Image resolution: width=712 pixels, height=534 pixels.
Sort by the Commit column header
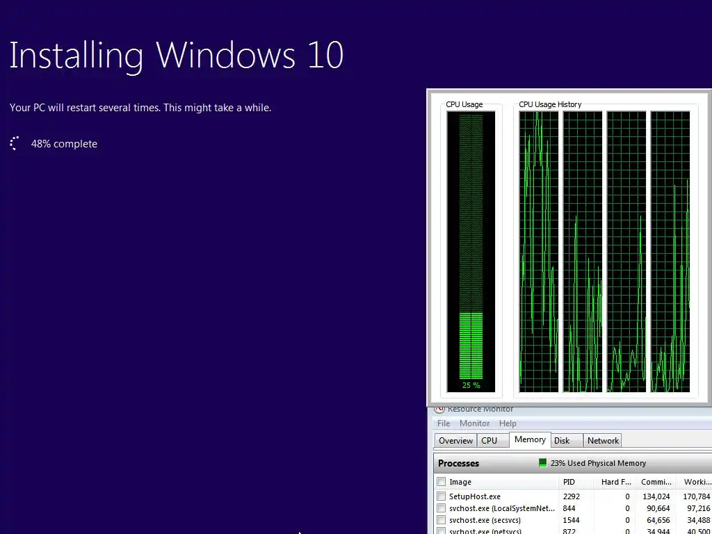tap(656, 482)
